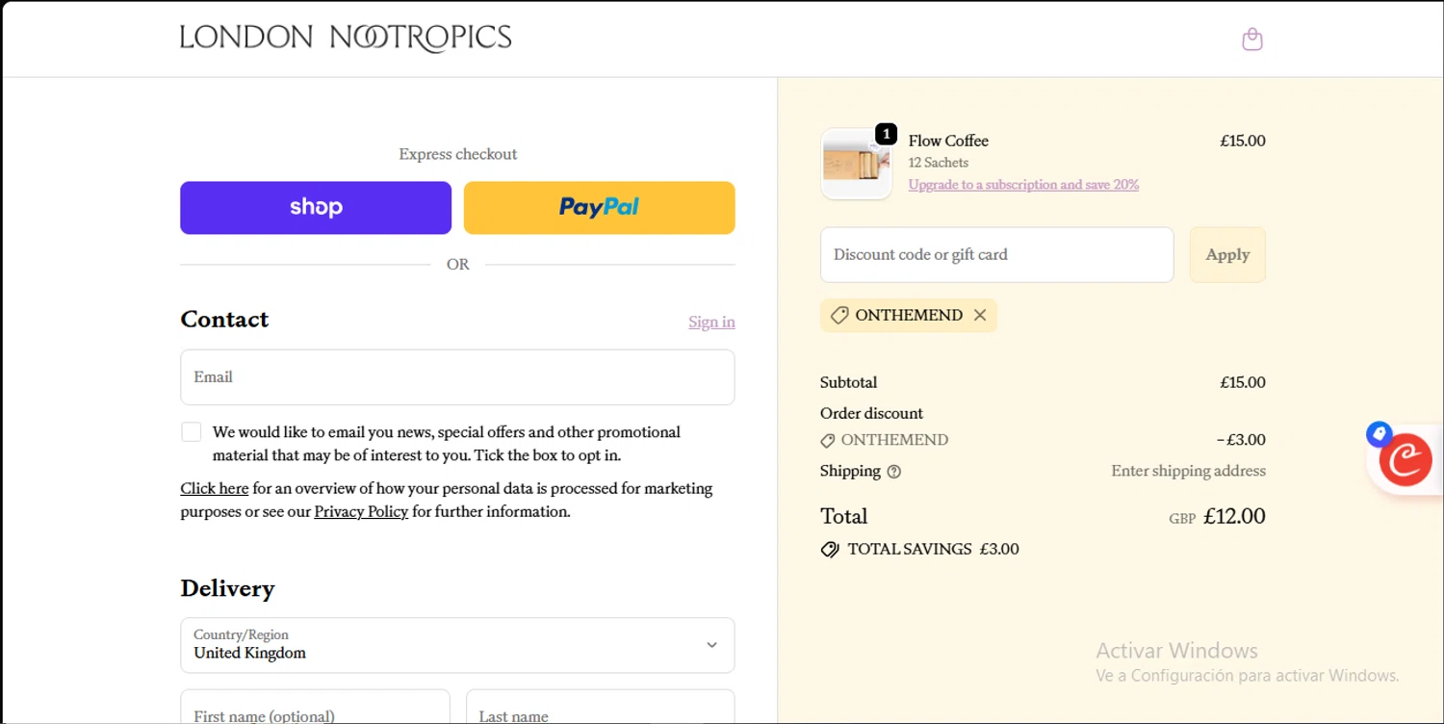Viewport: 1444px width, 724px height.
Task: Click the chevron arrow in Country/Region field
Action: [711, 645]
